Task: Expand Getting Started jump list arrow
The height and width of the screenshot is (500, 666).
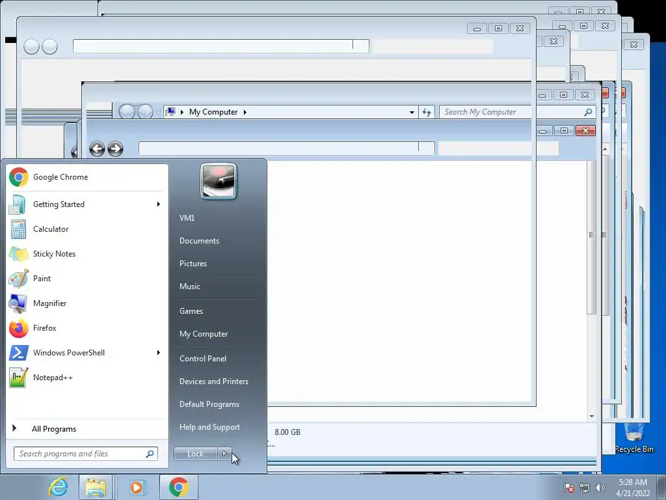Action: pyautogui.click(x=159, y=204)
